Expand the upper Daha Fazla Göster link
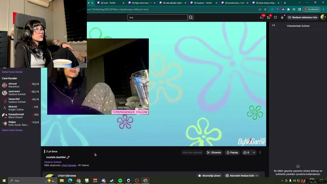 [12, 72]
